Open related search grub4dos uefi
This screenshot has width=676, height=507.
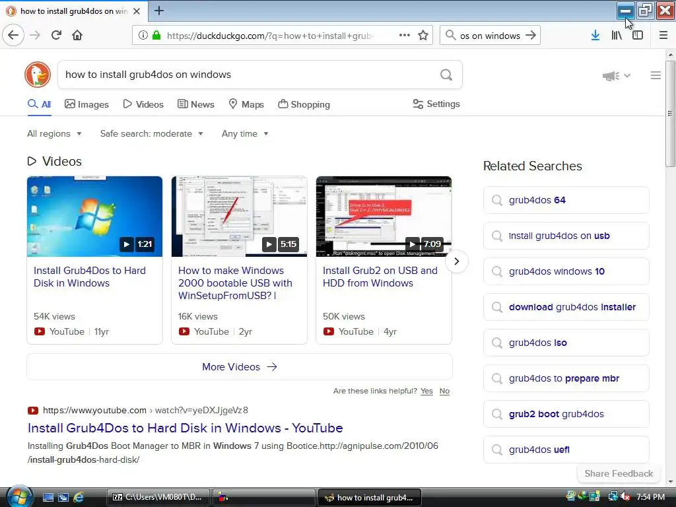[x=566, y=450]
